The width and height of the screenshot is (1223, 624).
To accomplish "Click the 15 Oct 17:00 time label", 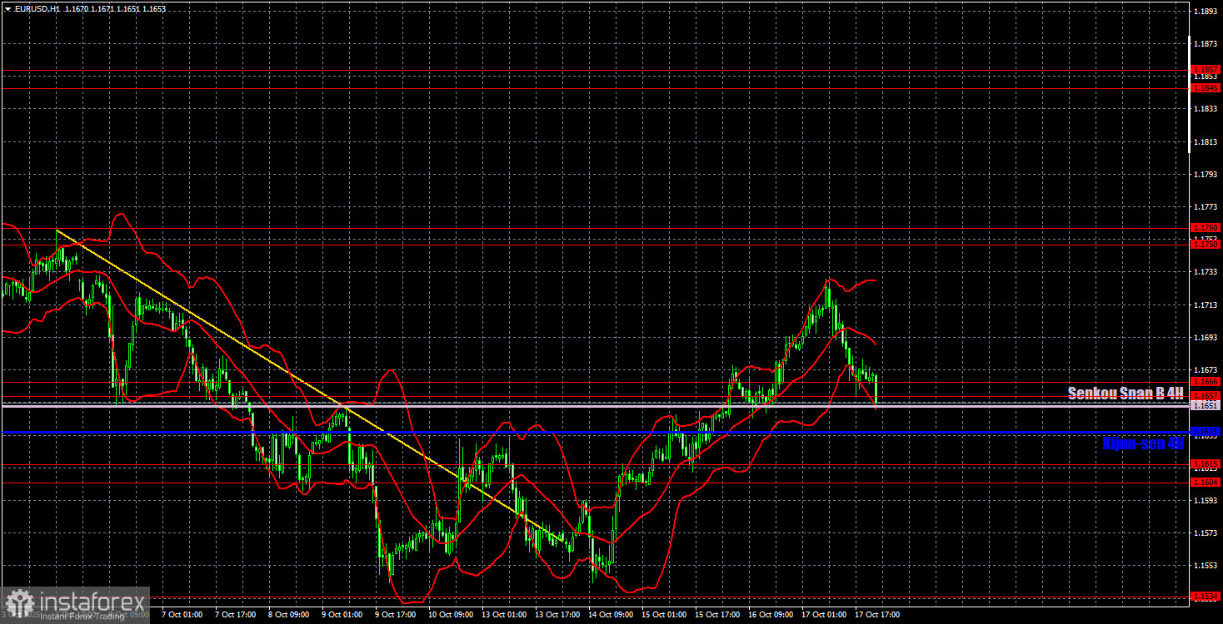I will pyautogui.click(x=717, y=615).
